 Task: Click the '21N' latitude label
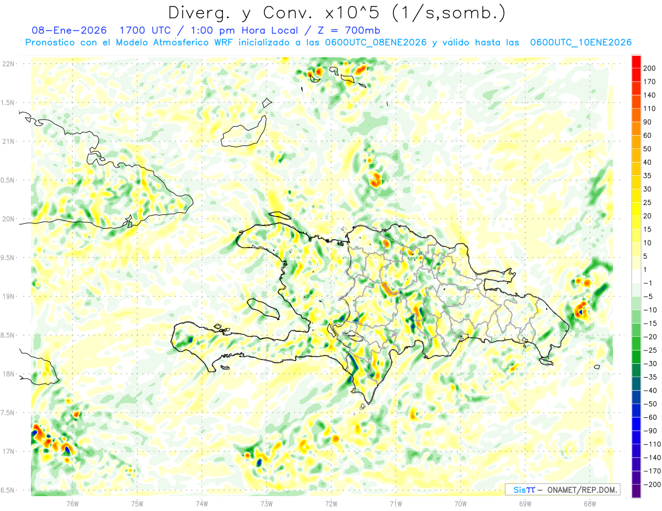[9, 142]
